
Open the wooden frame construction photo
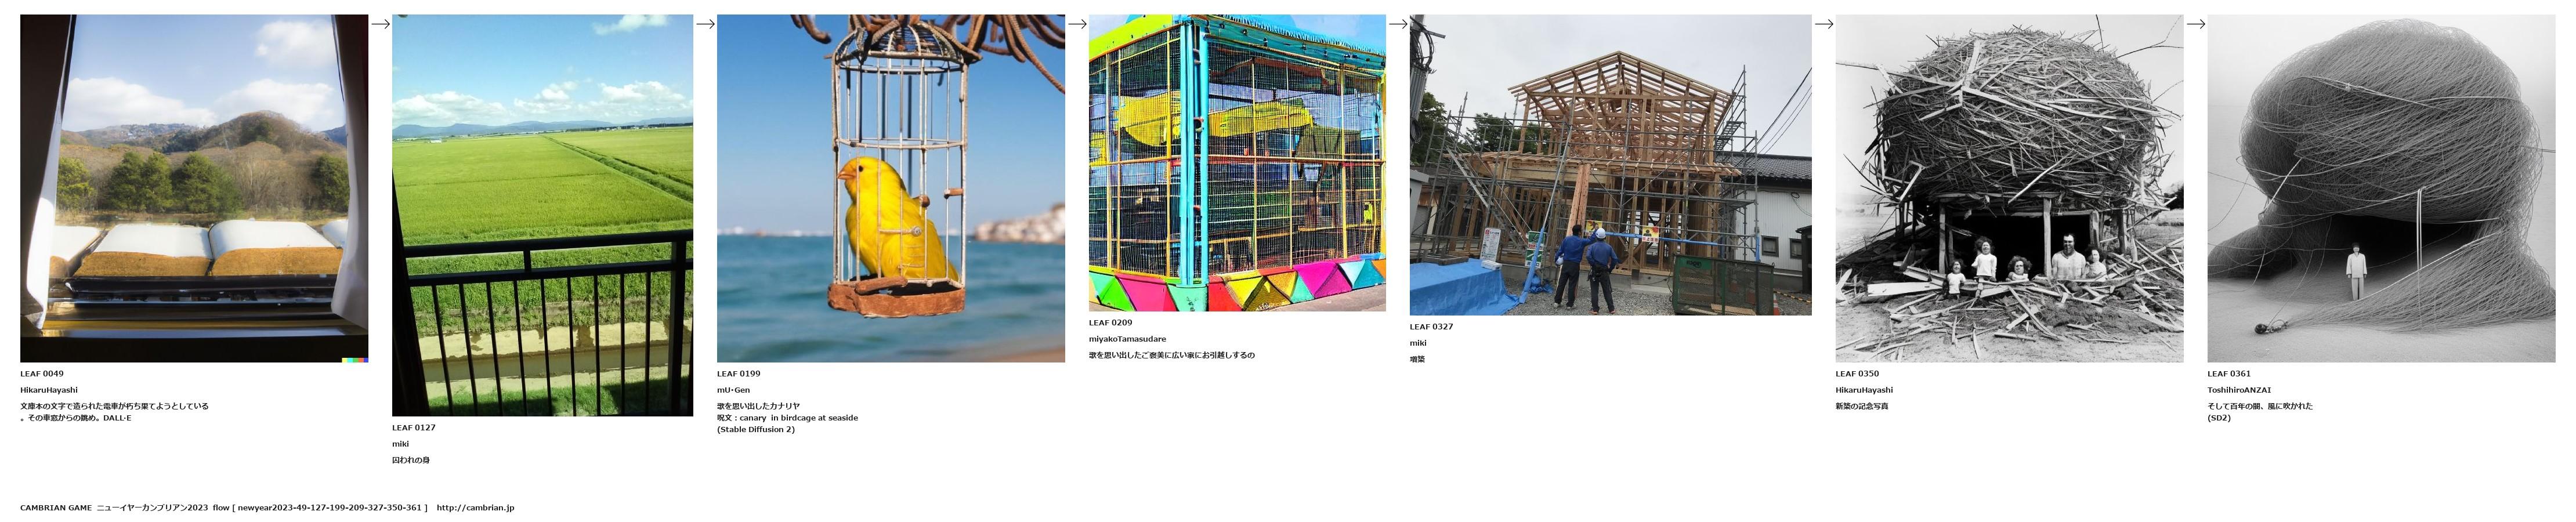(x=1610, y=165)
